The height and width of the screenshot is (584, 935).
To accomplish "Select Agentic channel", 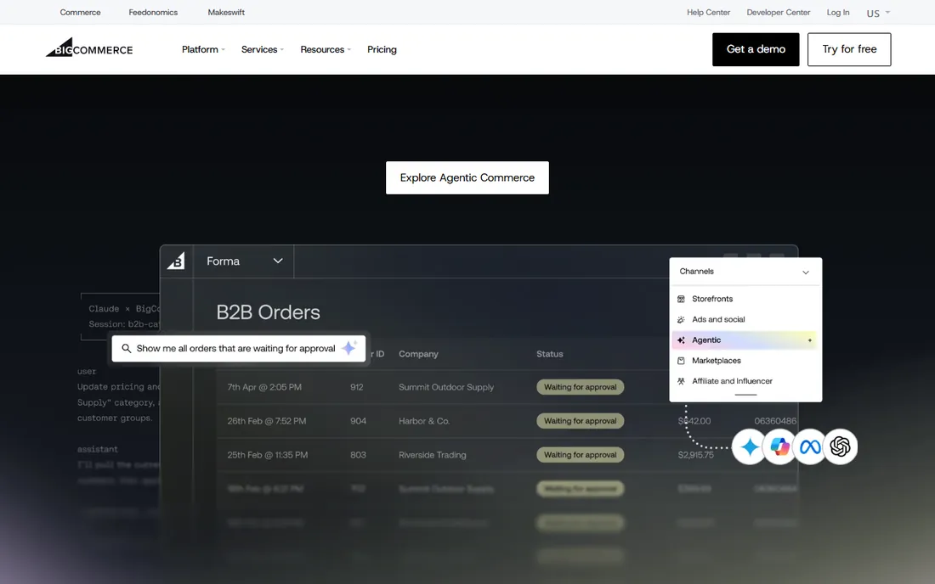I will click(745, 340).
